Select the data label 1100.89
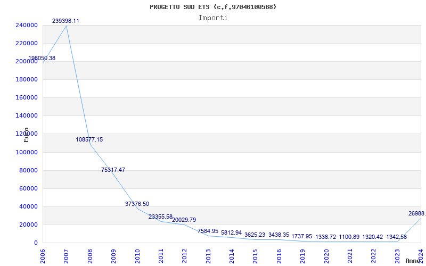 pyautogui.click(x=349, y=237)
